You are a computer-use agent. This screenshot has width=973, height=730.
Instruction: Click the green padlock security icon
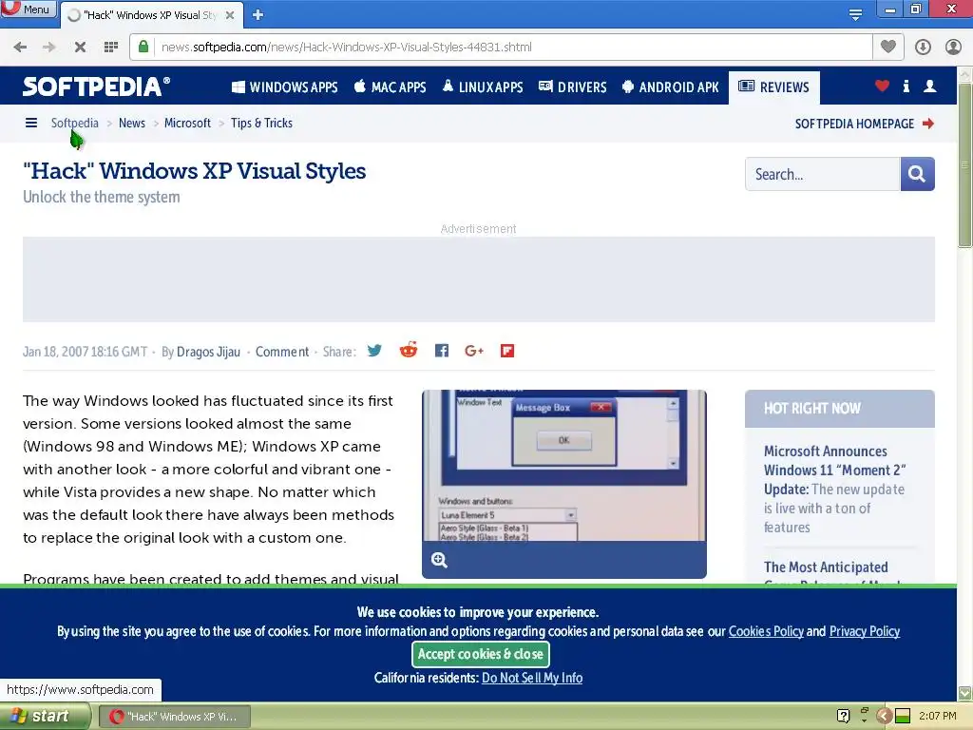point(143,47)
